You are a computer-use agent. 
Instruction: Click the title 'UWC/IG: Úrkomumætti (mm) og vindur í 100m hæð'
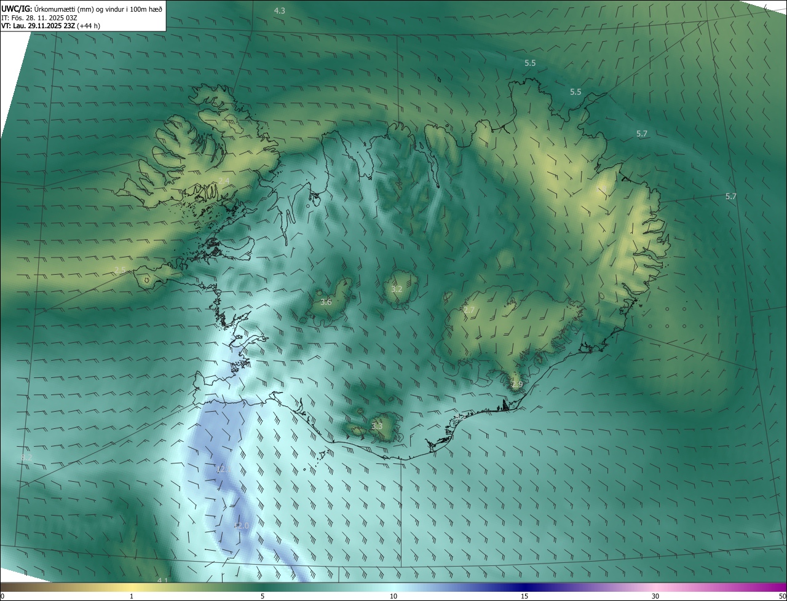82,8
